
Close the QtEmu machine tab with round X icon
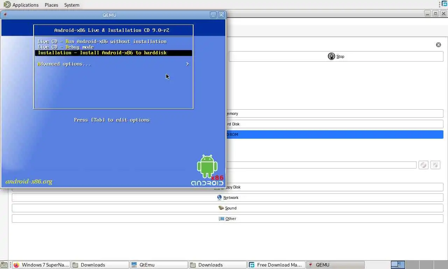tap(439, 45)
